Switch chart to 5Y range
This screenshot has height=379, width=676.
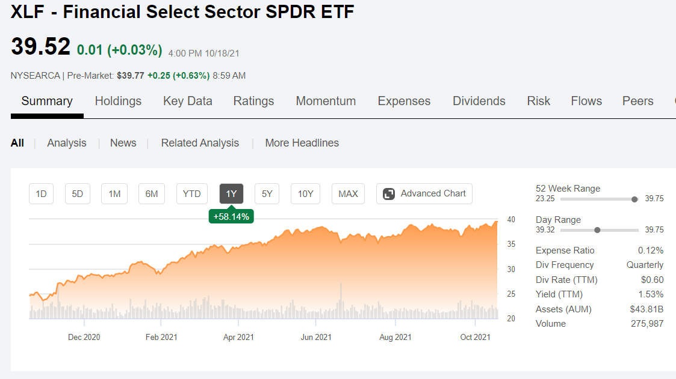(267, 193)
